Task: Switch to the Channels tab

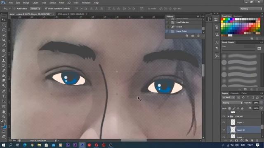Action: click(x=234, y=93)
